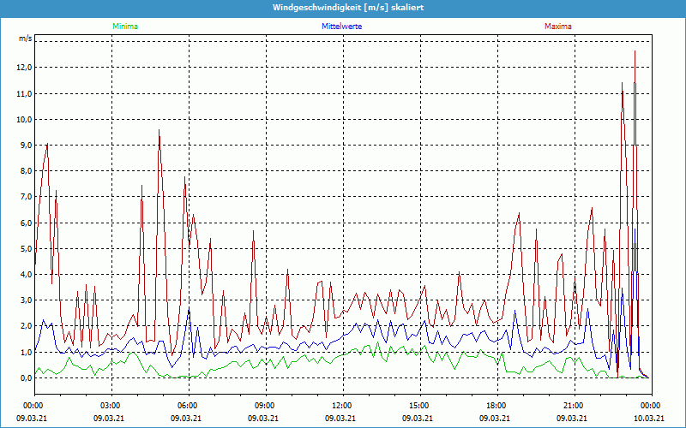Click the Minima legend label
The height and width of the screenshot is (428, 686).
tap(124, 27)
